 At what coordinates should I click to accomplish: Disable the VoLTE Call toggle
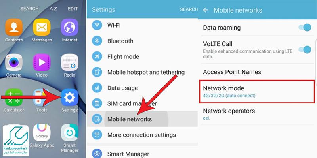[305, 50]
